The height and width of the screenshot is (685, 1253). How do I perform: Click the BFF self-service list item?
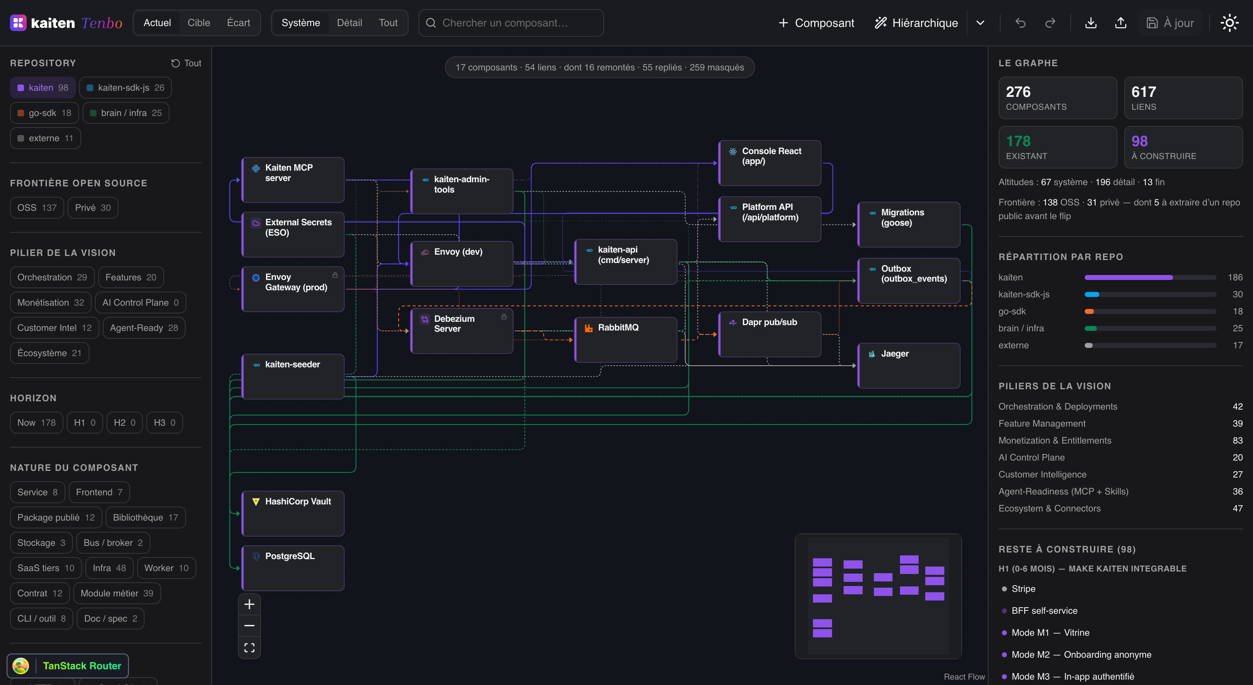(x=1044, y=610)
